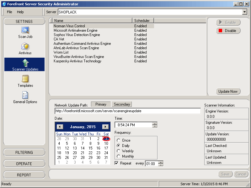Select Kaspersky Antivirus Technology row
Image resolution: width=251 pixels, height=188 pixels.
[104, 61]
